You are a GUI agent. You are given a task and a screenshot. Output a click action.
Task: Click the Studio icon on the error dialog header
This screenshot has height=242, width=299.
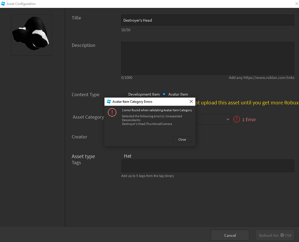pos(109,102)
